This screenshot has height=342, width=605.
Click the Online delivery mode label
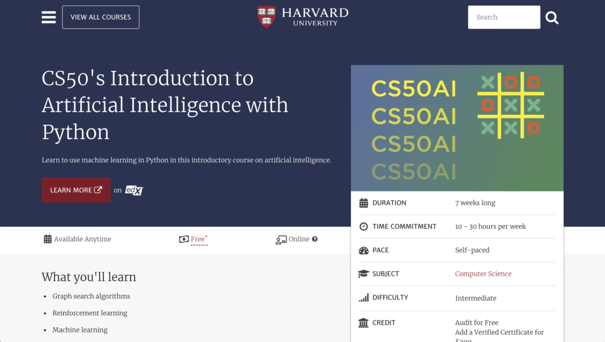click(299, 239)
